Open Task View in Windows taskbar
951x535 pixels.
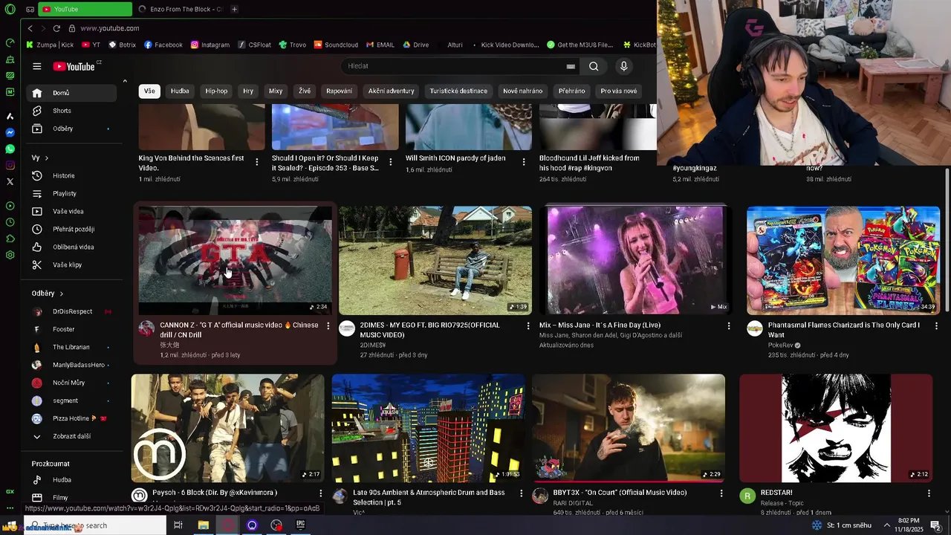[178, 525]
